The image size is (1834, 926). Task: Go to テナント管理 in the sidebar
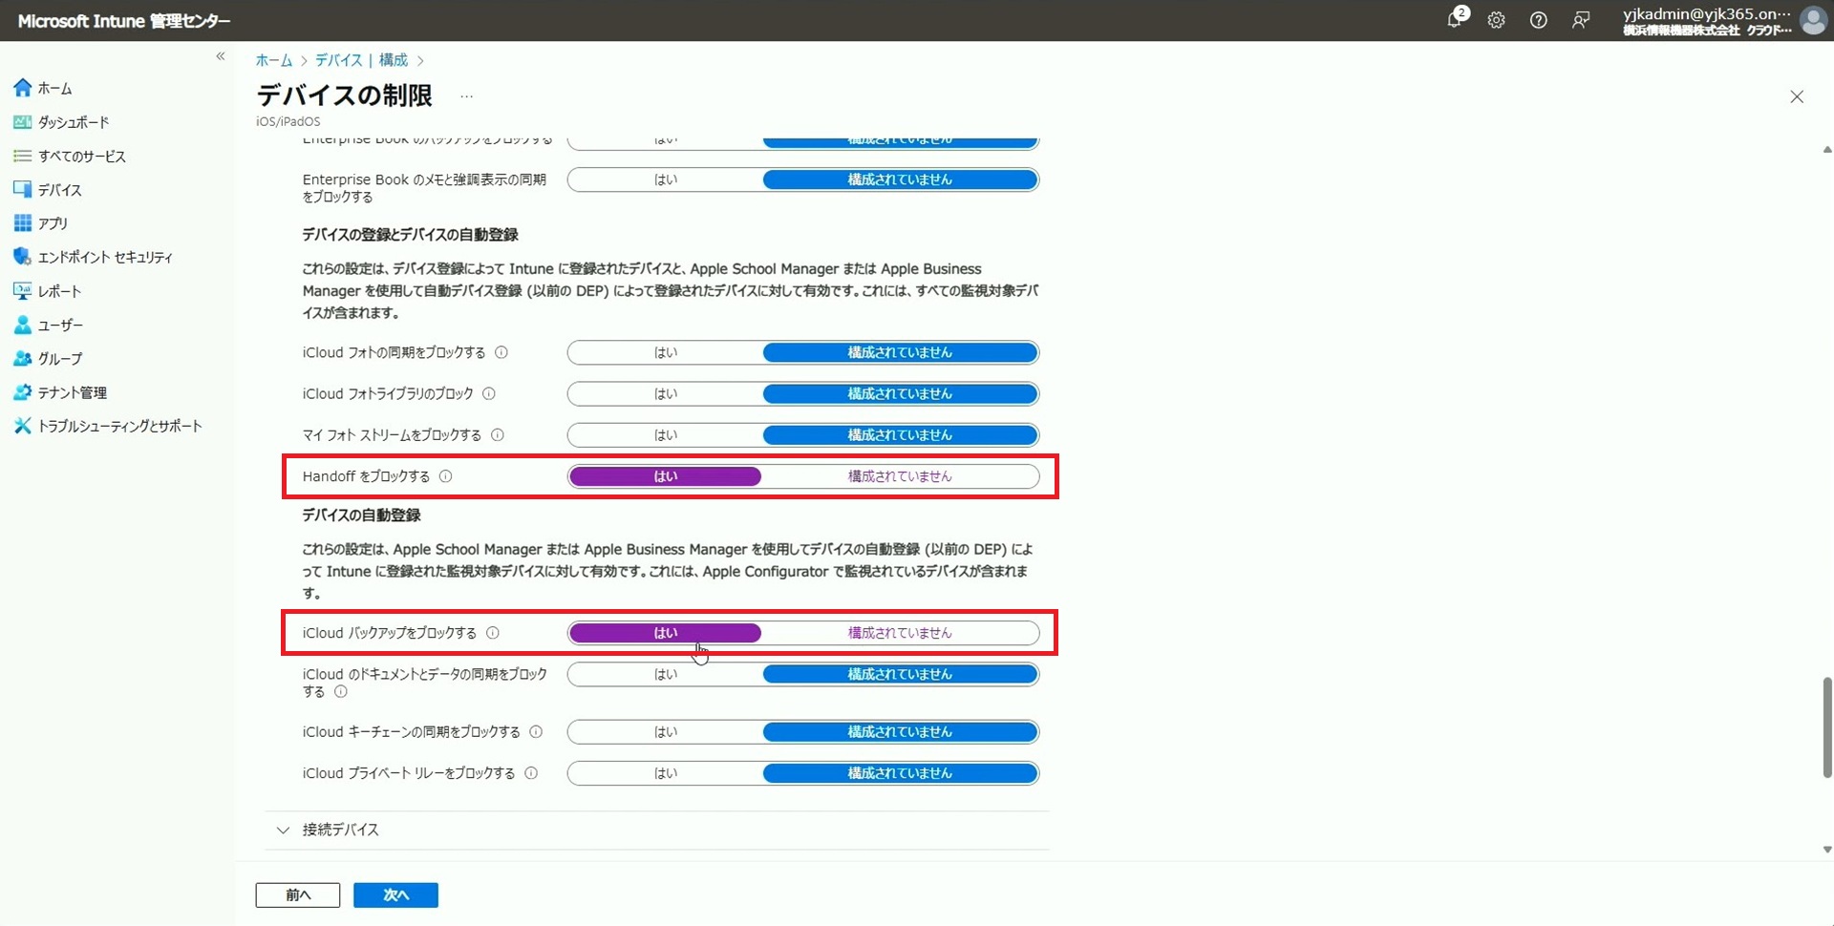click(72, 392)
